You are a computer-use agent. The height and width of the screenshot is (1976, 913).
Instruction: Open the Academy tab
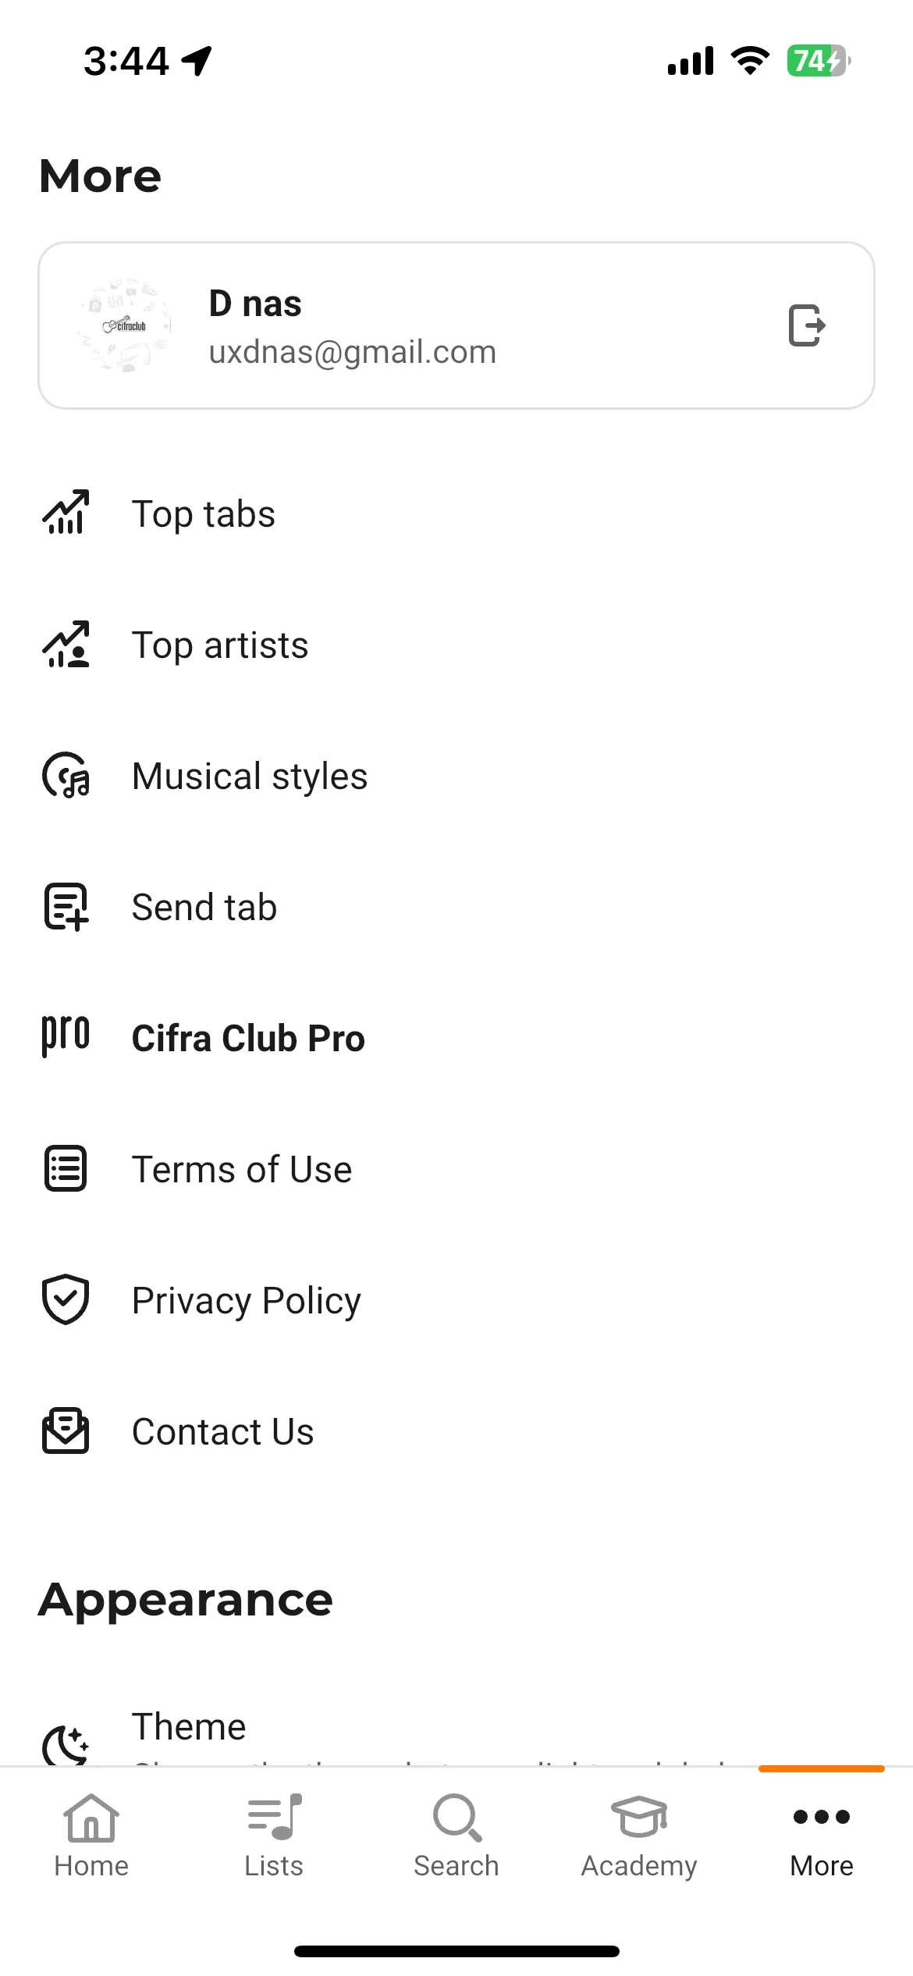tap(639, 1836)
